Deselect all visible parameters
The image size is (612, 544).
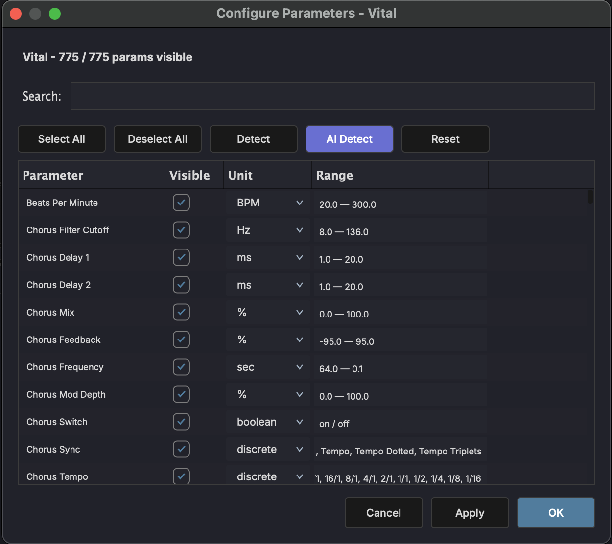pos(157,139)
